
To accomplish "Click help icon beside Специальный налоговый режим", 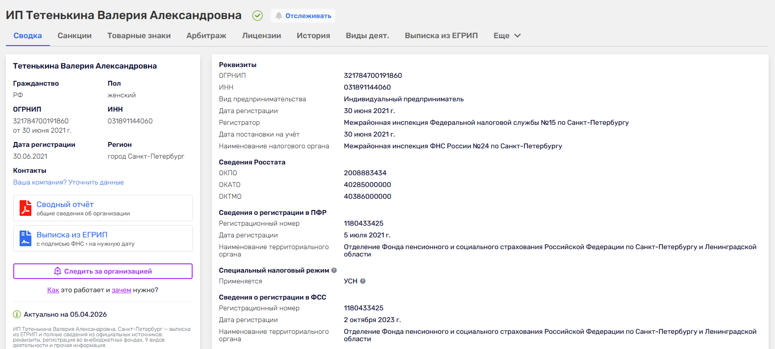I will pyautogui.click(x=334, y=270).
